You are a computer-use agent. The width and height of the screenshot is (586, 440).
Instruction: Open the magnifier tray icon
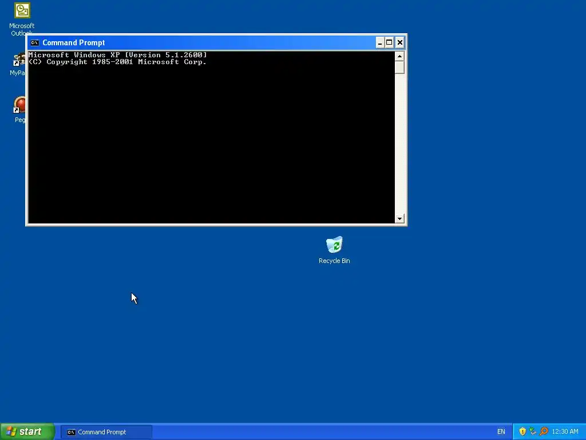tap(544, 431)
